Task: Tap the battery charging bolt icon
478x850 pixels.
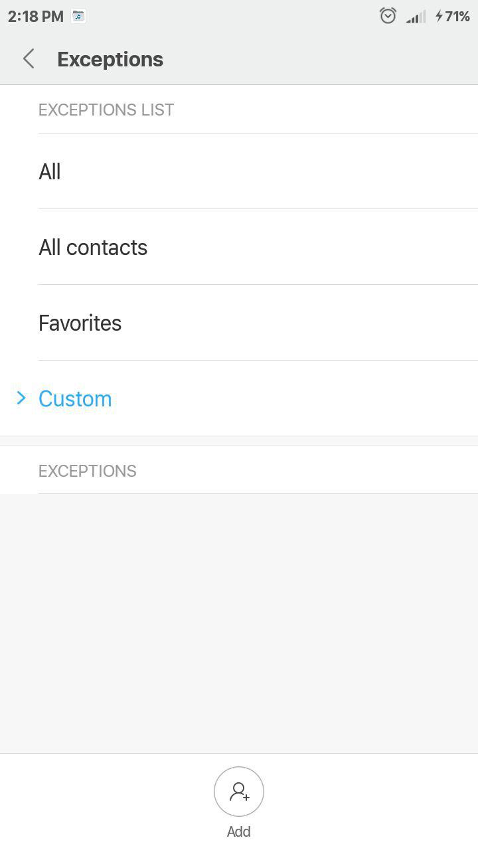Action: [x=439, y=17]
